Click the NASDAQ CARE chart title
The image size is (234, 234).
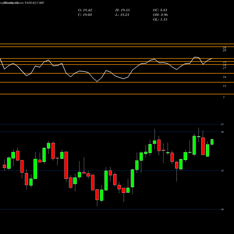(34, 3)
